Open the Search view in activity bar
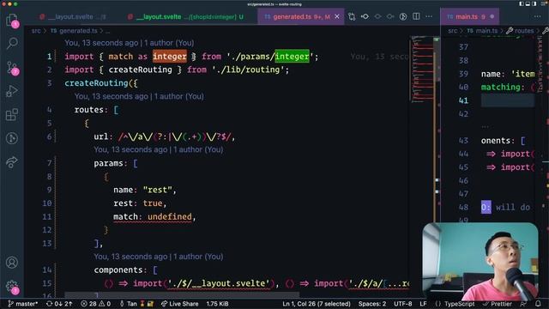Screen dimensions: 549x309 pyautogui.click(x=12, y=43)
